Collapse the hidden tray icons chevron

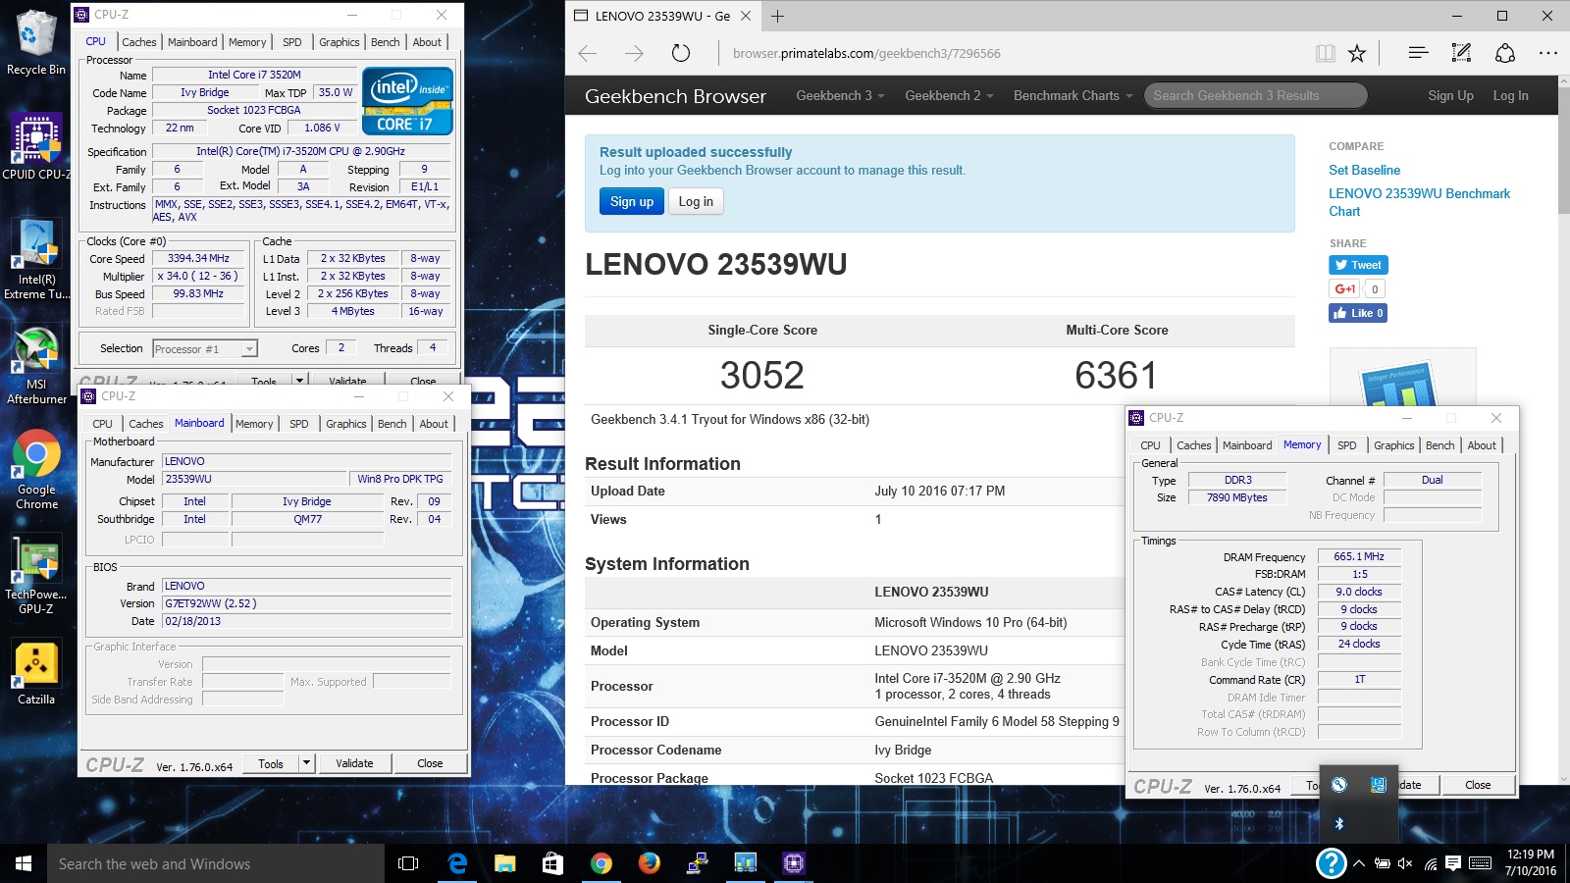(x=1359, y=864)
